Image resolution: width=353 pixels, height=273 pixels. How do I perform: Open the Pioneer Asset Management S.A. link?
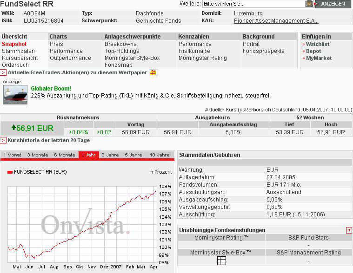(x=276, y=21)
